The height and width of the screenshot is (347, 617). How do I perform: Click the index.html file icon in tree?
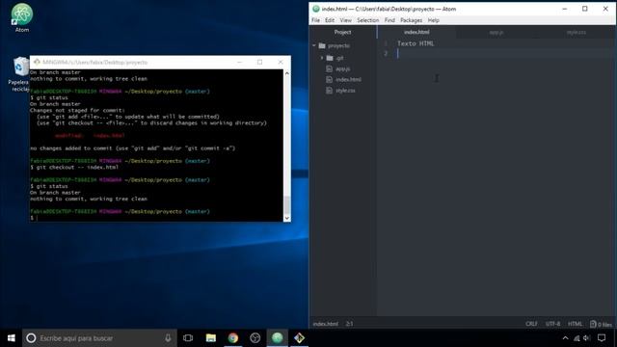pyautogui.click(x=330, y=79)
